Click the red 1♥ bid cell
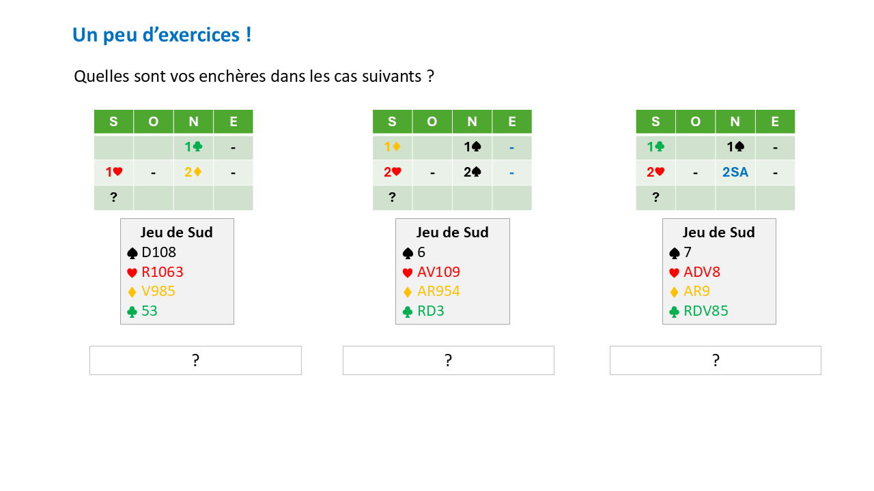Screen dimensions: 874x491 pos(113,173)
